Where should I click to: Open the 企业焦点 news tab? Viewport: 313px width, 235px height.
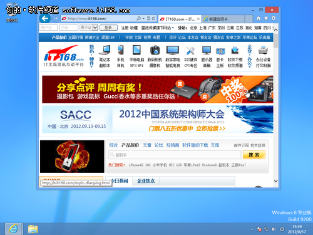[x=146, y=181]
